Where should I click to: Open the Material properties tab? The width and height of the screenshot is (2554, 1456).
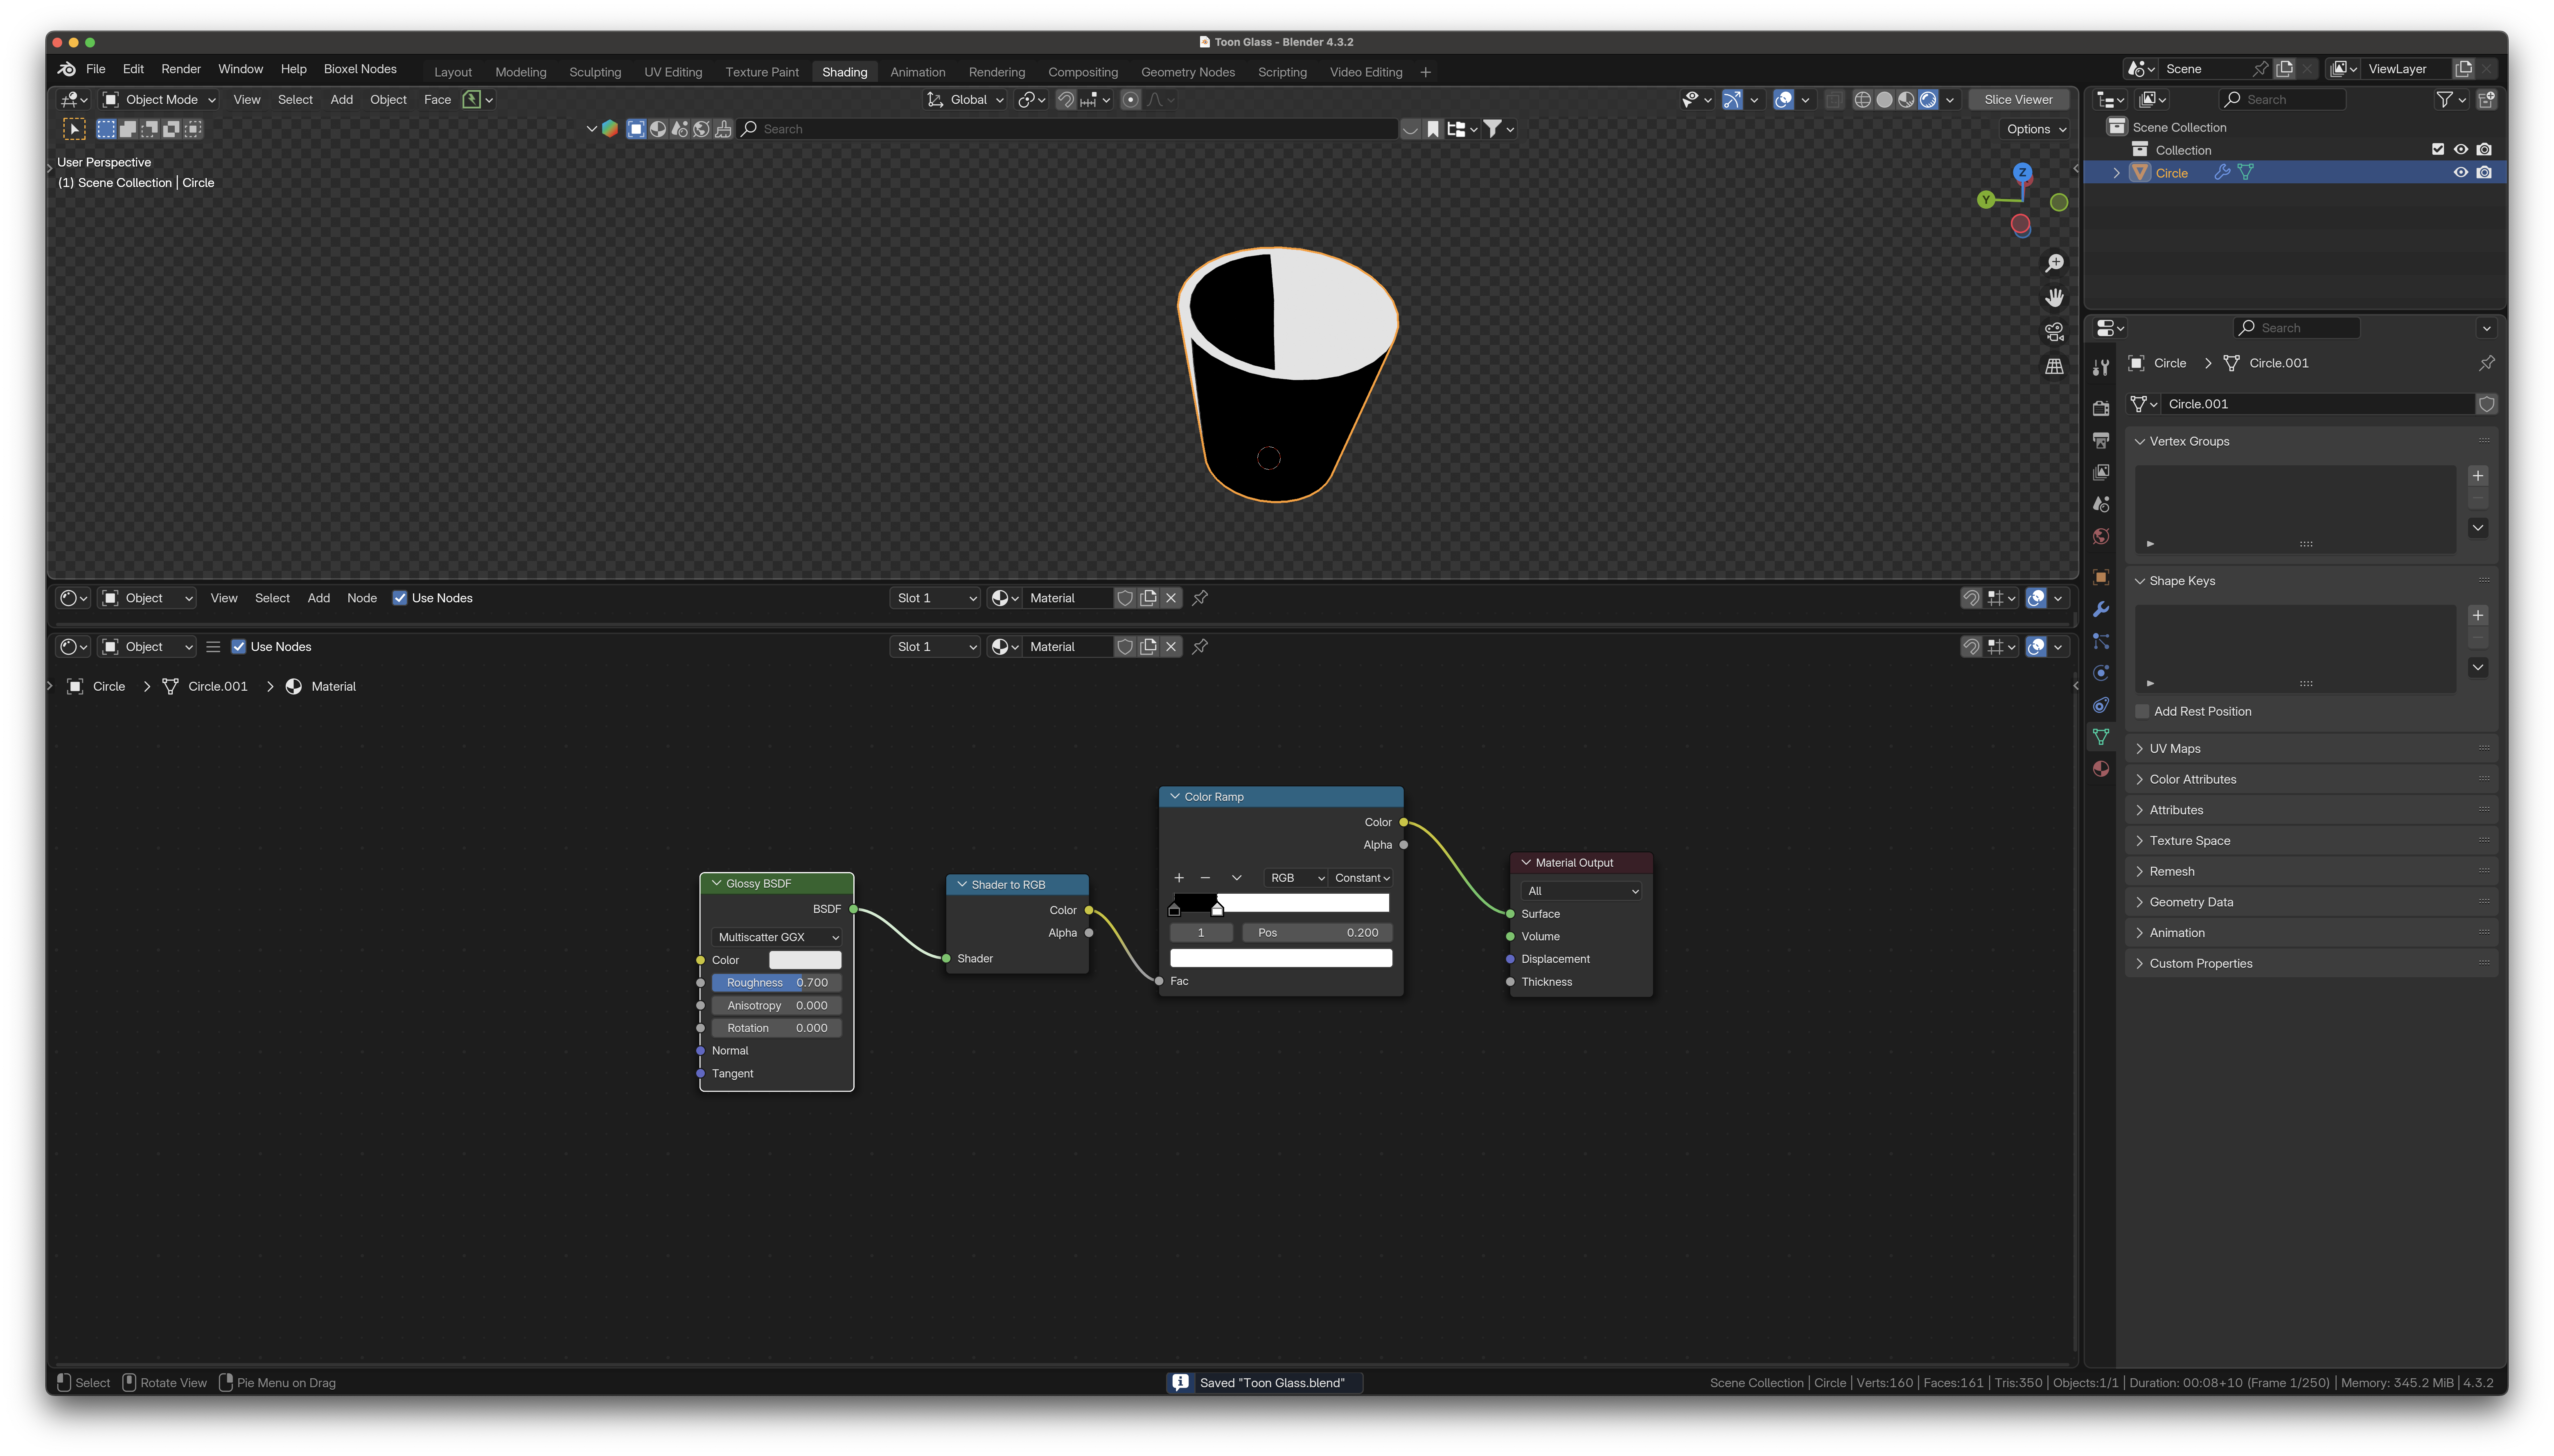point(2101,769)
